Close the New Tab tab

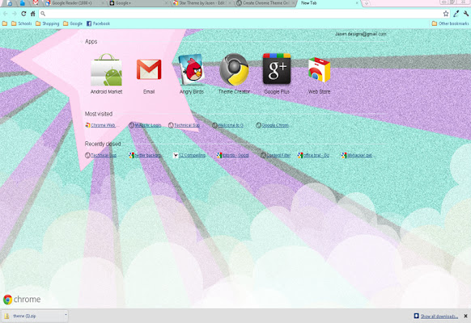click(357, 3)
